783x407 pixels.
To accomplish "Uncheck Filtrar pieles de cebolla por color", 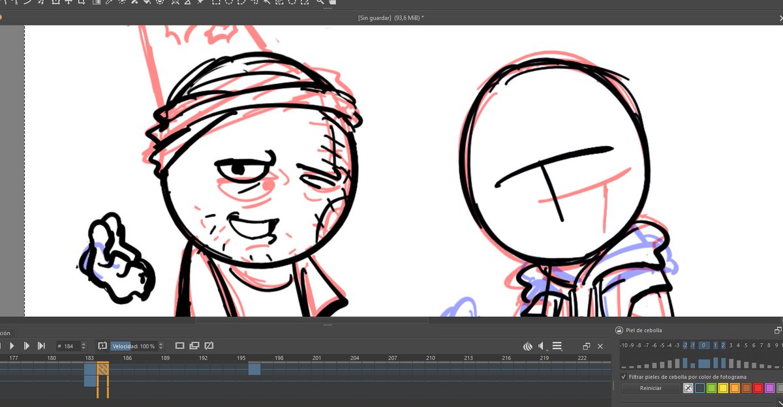I will [624, 377].
